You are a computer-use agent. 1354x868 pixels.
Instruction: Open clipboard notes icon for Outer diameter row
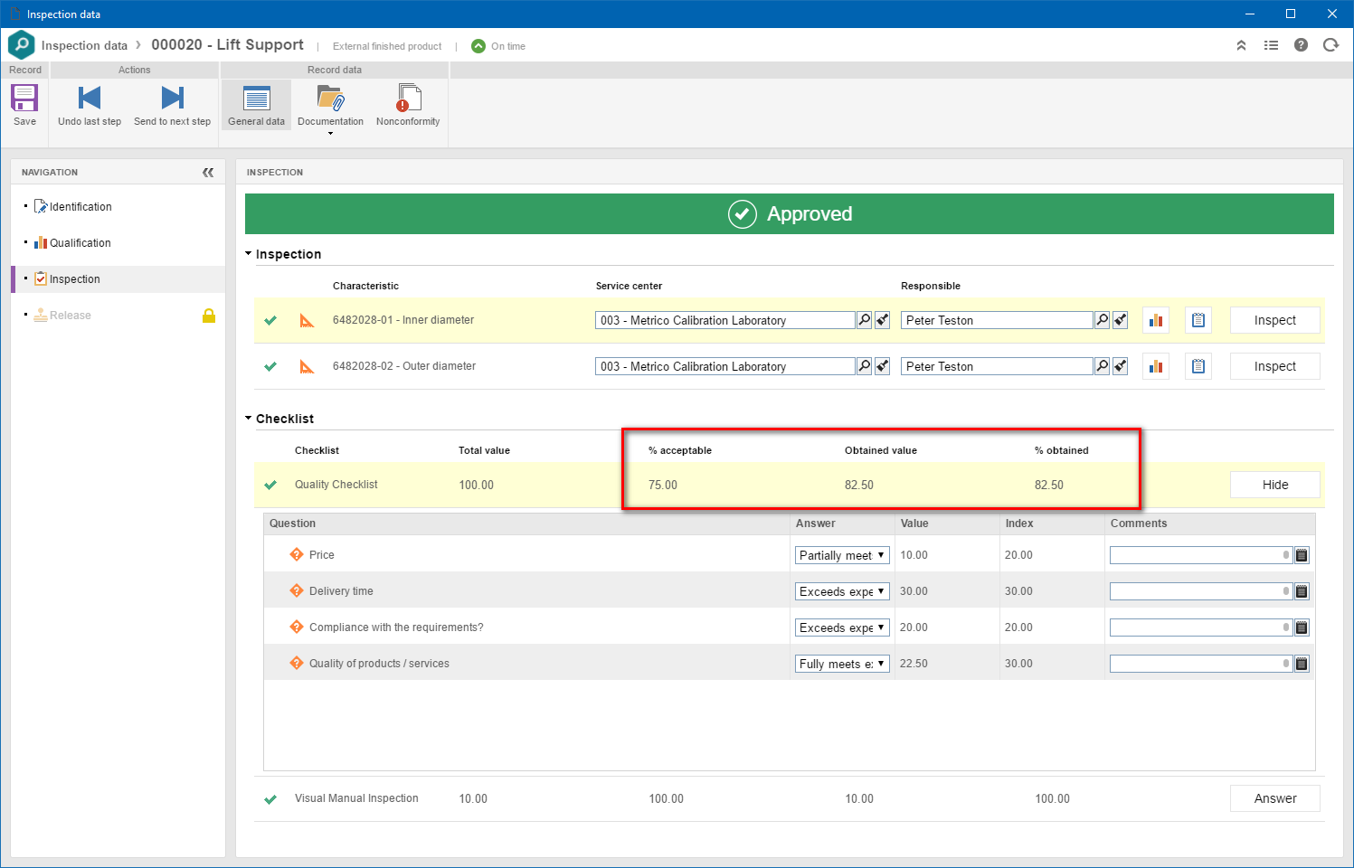pyautogui.click(x=1198, y=366)
